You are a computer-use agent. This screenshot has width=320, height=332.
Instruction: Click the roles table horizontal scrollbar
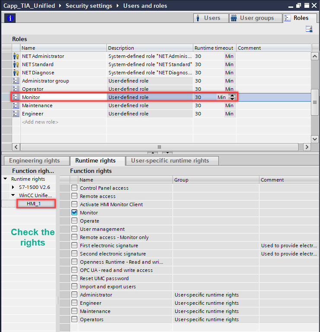159,147
